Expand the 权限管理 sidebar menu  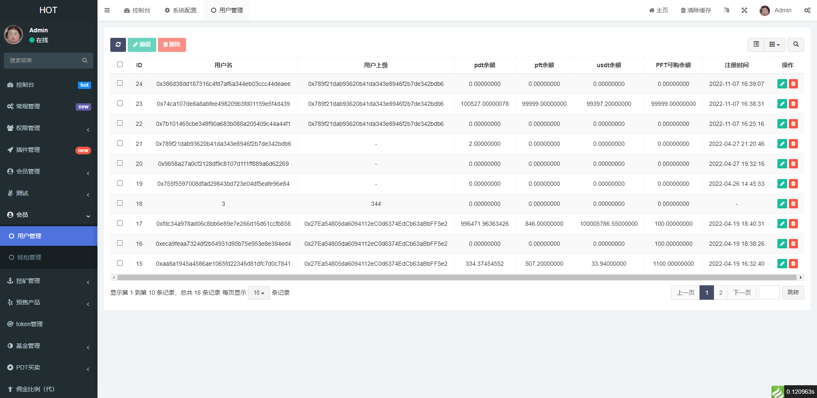[49, 128]
